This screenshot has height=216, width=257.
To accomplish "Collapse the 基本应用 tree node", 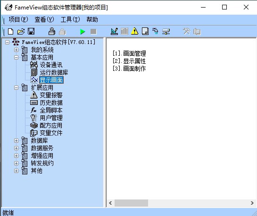I will (16, 57).
